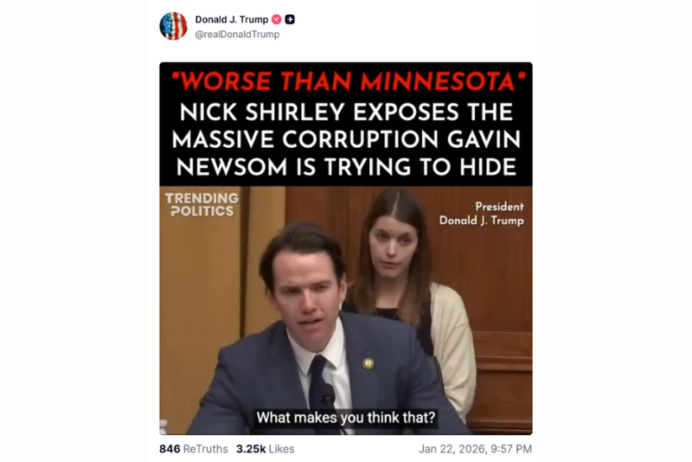View the 3.25k Likes list
The height and width of the screenshot is (462, 692).
265,449
